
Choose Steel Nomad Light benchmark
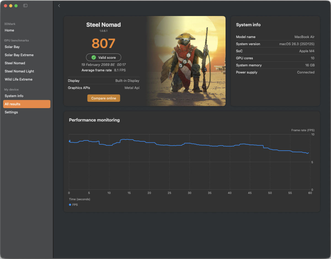tap(19, 71)
